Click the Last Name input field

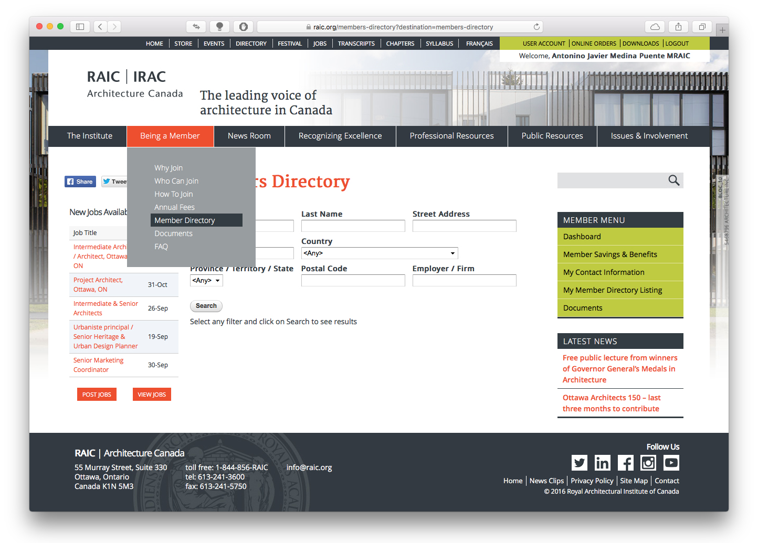click(353, 226)
